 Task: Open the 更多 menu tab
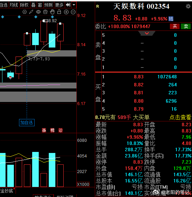[x=59, y=5]
